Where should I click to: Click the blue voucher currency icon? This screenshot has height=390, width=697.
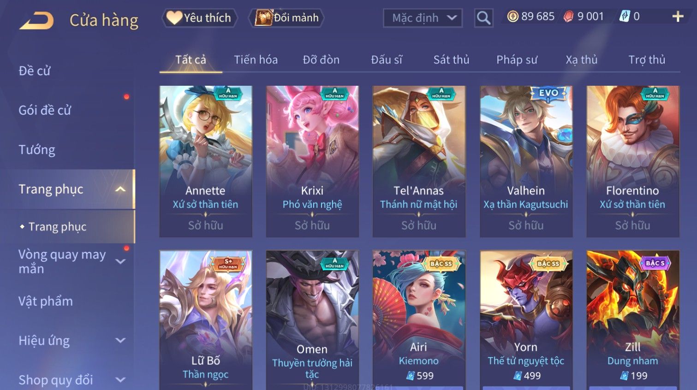click(x=625, y=17)
